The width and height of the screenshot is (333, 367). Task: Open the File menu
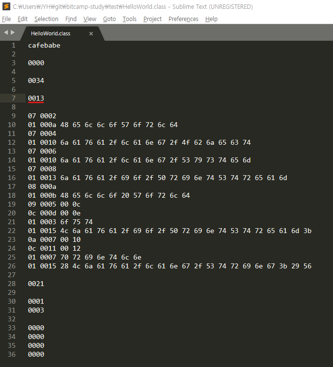6,19
